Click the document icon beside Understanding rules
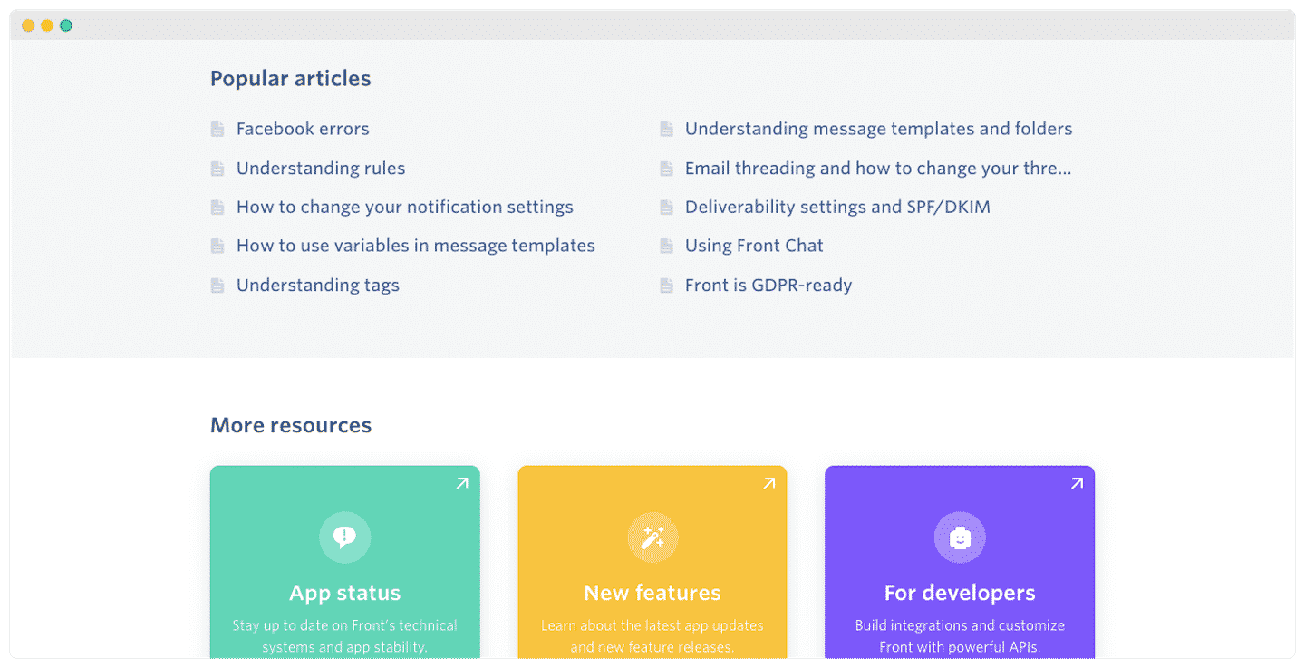This screenshot has width=1305, height=668. [217, 169]
